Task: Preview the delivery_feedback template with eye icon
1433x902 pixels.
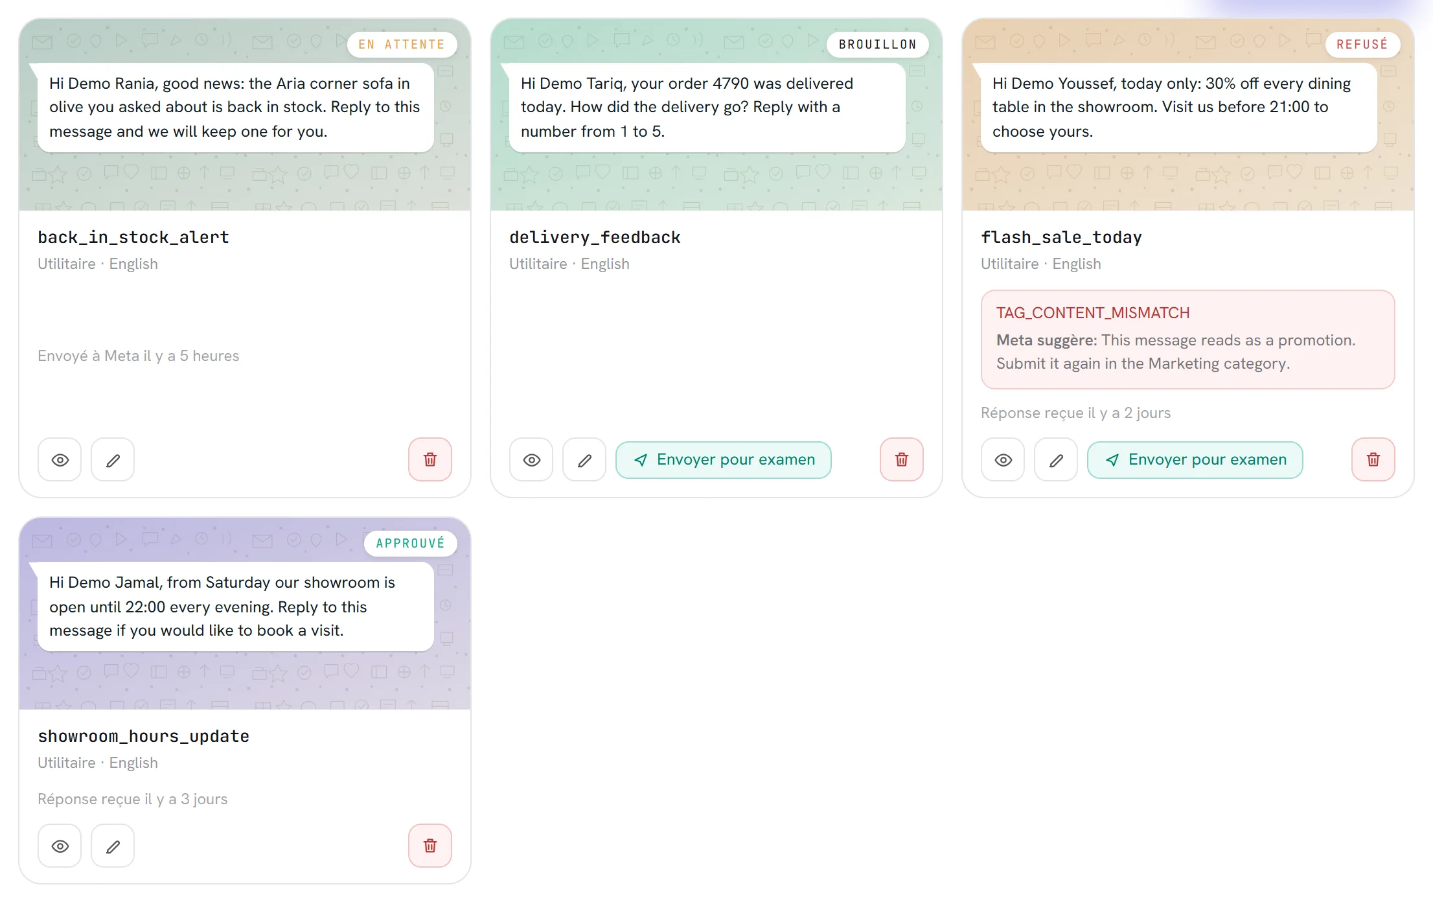Action: [x=531, y=459]
